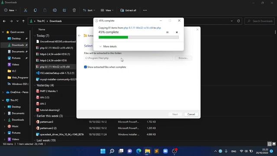The width and height of the screenshot is (277, 156).
Task: Select tutorial elearning2 file
Action: [x=50, y=110]
